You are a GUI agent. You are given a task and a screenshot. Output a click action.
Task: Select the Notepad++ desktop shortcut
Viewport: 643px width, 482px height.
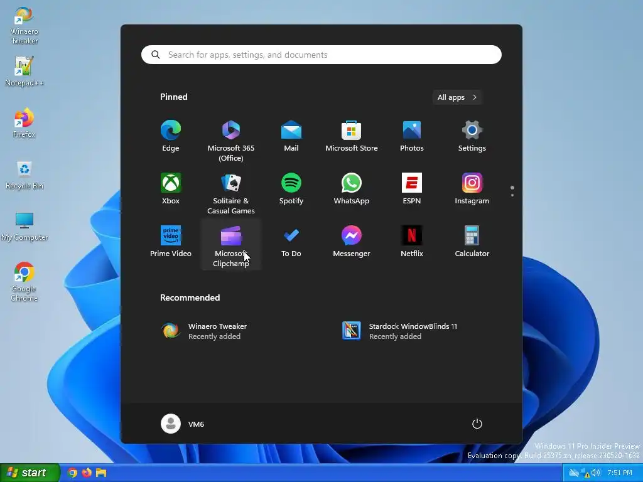(24, 72)
